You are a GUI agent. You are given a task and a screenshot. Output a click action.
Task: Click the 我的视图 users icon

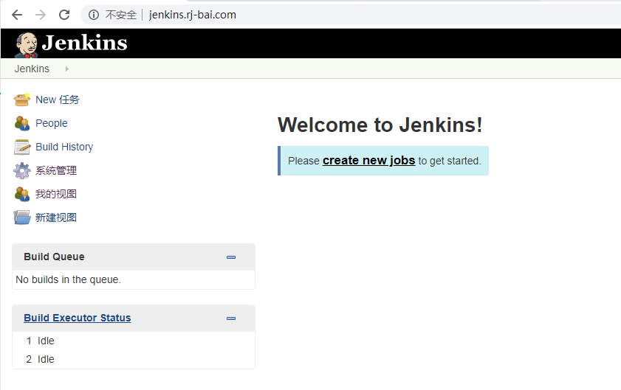pyautogui.click(x=21, y=194)
